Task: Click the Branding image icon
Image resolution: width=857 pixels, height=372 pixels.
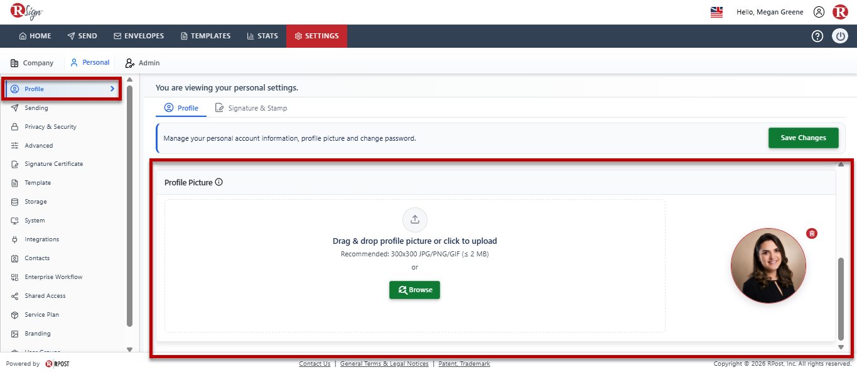Action: tap(14, 334)
